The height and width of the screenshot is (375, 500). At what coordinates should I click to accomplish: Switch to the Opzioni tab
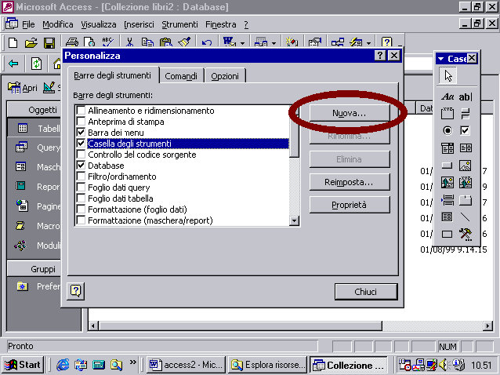(x=225, y=76)
